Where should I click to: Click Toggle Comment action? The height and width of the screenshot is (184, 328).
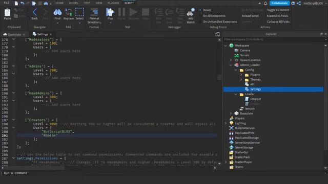coord(278,10)
